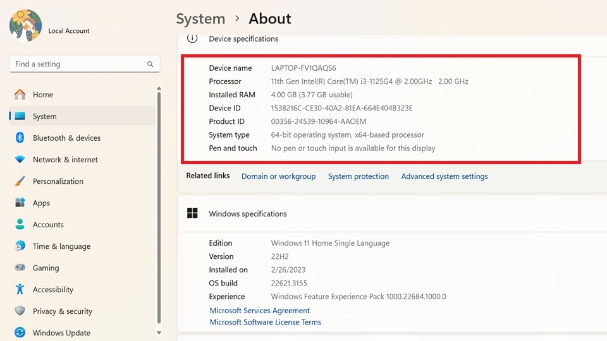Click the Windows Update icon
This screenshot has height=341, width=607.
click(x=20, y=333)
